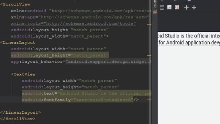
Task: Click the editor's vertical scrollbar
Action: tap(150, 62)
